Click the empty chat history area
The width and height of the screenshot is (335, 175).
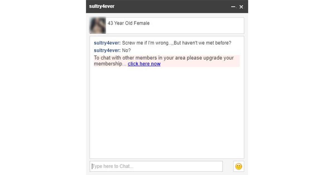[x=167, y=111]
